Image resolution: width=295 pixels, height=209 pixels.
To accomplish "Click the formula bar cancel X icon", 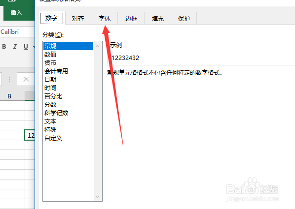I will (26, 79).
